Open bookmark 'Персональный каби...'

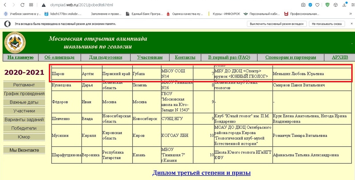tap(262, 14)
